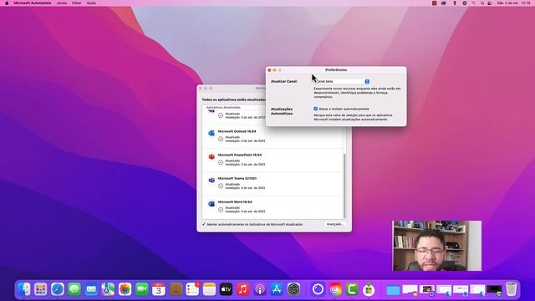Open the Editar menu
The height and width of the screenshot is (301, 535).
[x=76, y=3]
